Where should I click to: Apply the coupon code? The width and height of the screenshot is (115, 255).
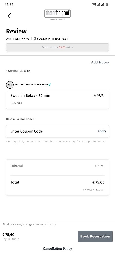coord(102,131)
